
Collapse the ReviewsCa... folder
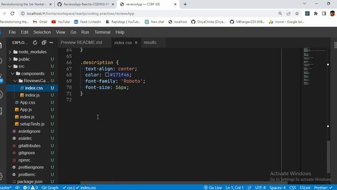coord(15,81)
